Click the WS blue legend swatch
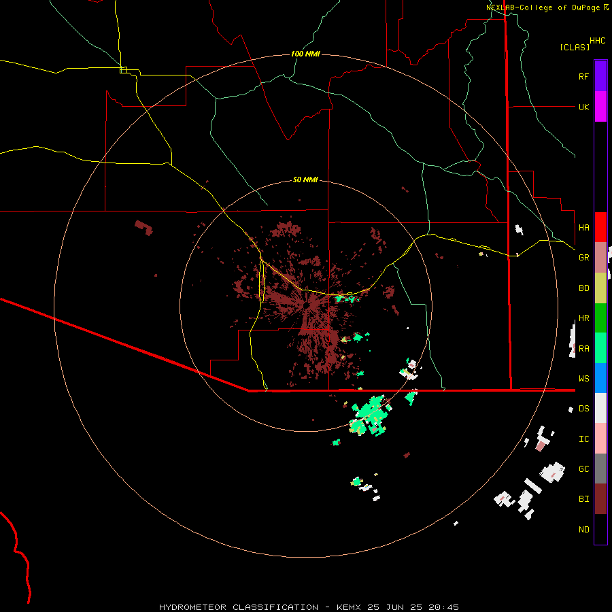 click(600, 378)
